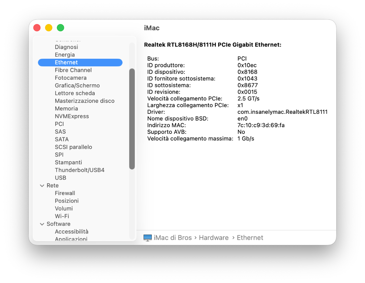Click the red close window button
This screenshot has height=283, width=365.
(x=37, y=28)
